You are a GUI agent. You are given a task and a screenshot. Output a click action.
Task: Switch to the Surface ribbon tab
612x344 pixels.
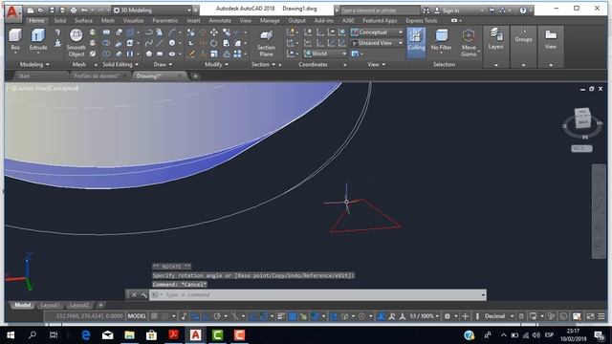click(x=83, y=21)
